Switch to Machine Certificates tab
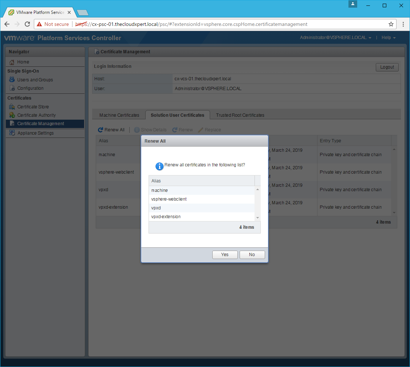This screenshot has width=410, height=367. tap(119, 115)
